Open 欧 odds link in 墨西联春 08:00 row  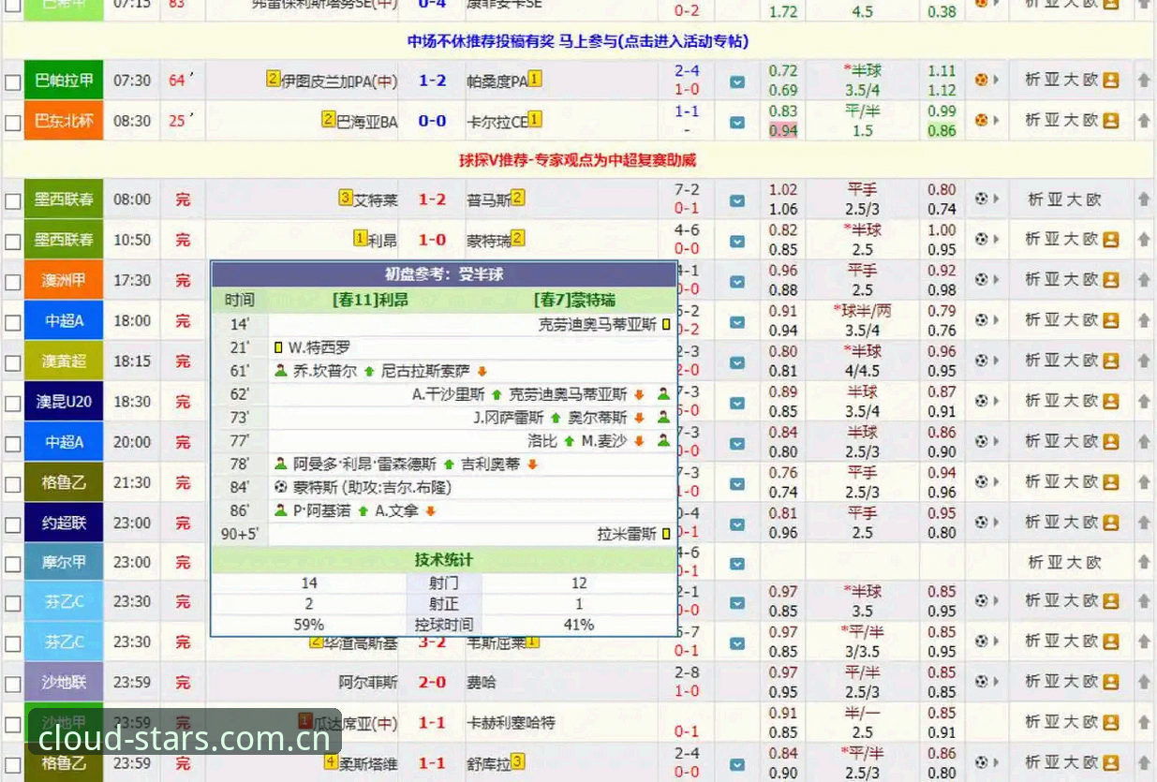tap(1092, 199)
